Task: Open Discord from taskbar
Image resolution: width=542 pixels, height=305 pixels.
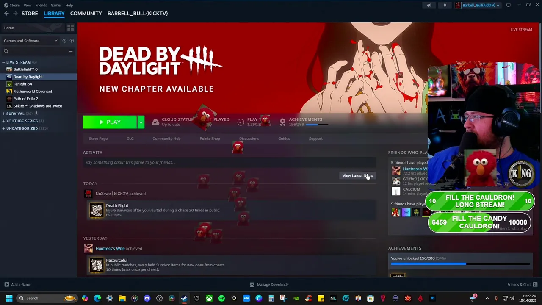Action: coord(147,298)
